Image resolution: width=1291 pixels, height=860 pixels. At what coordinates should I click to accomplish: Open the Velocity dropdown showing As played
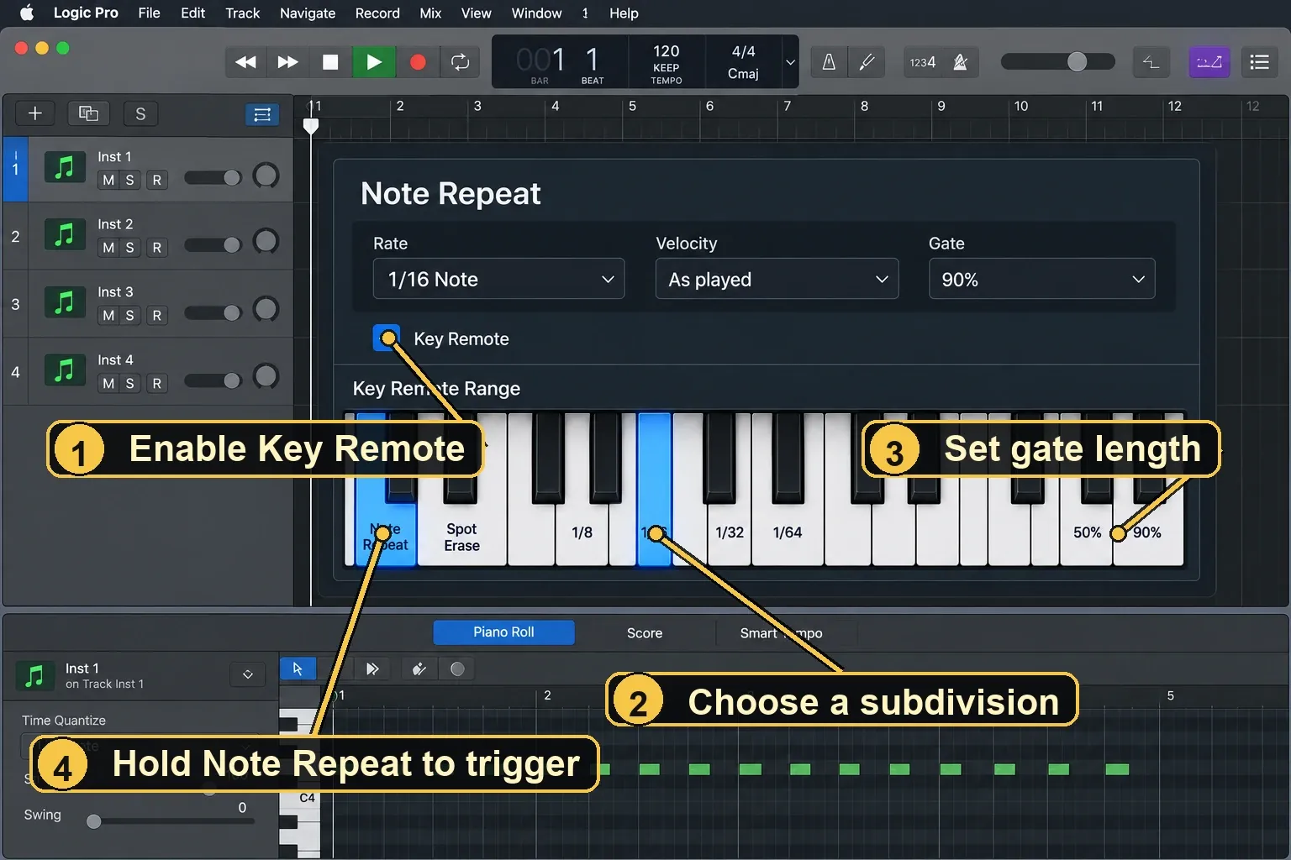pyautogui.click(x=777, y=279)
